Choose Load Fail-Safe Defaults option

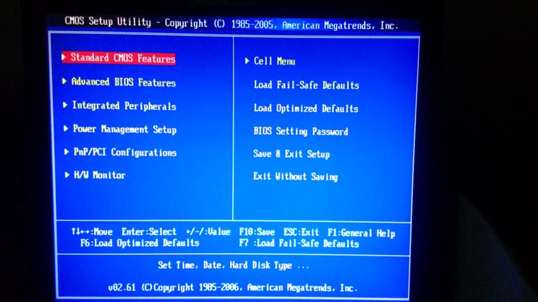click(307, 85)
